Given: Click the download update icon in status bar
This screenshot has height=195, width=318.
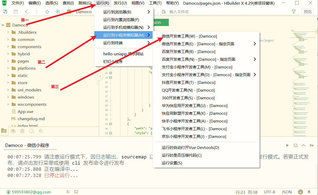Looking at the screenshot, I should coord(301,192).
